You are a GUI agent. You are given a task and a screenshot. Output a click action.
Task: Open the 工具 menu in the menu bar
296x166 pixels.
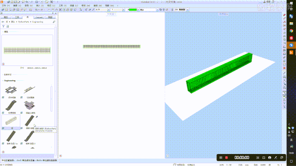(x=62, y=6)
